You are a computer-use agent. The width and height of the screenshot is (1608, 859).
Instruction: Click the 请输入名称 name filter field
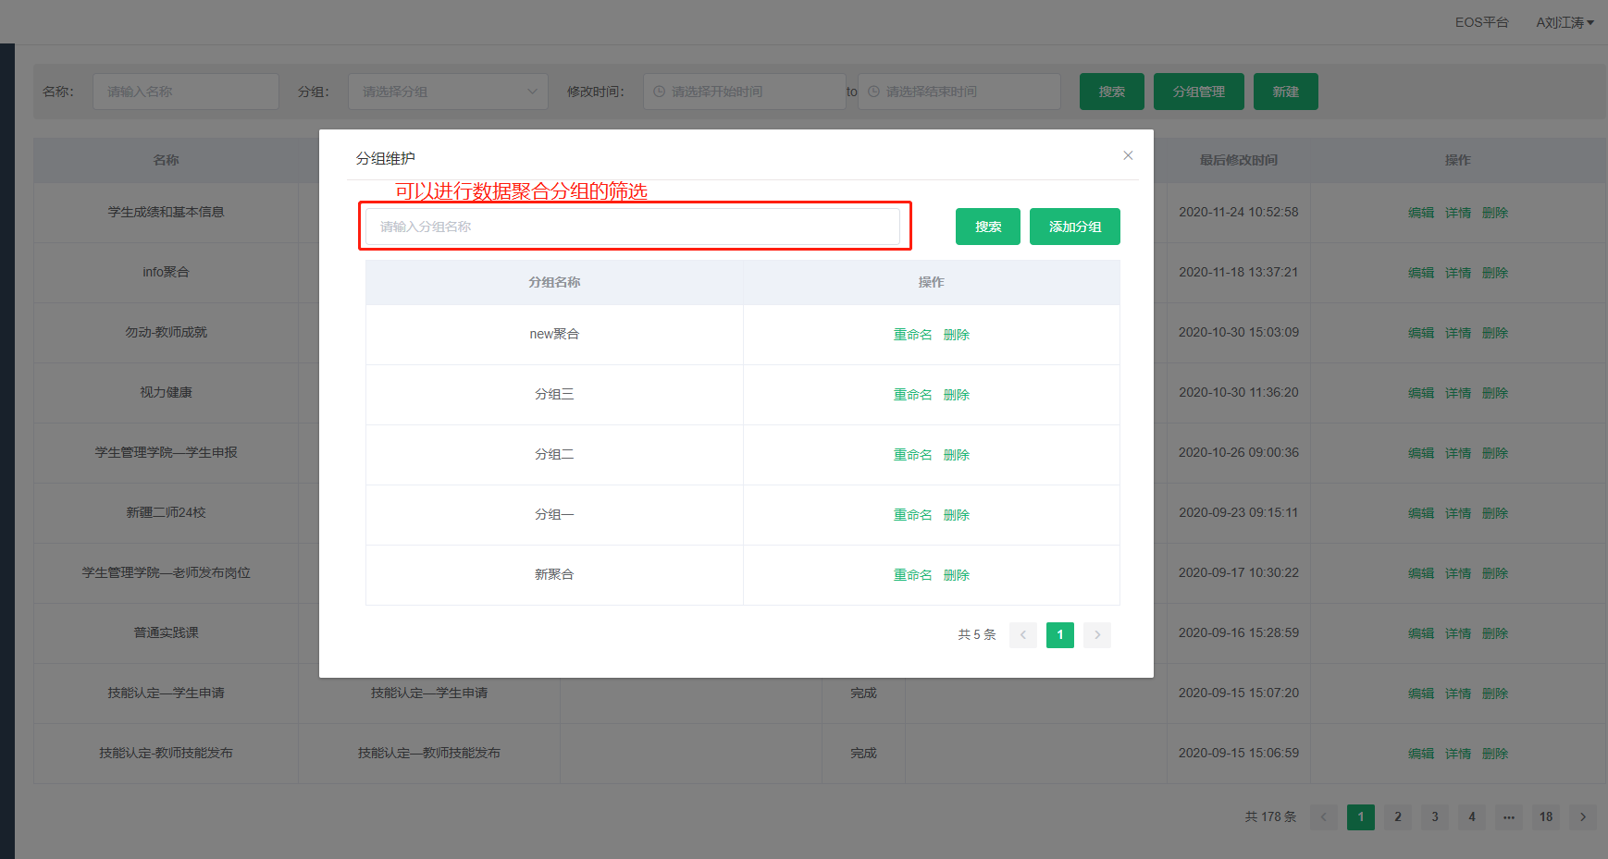[186, 92]
